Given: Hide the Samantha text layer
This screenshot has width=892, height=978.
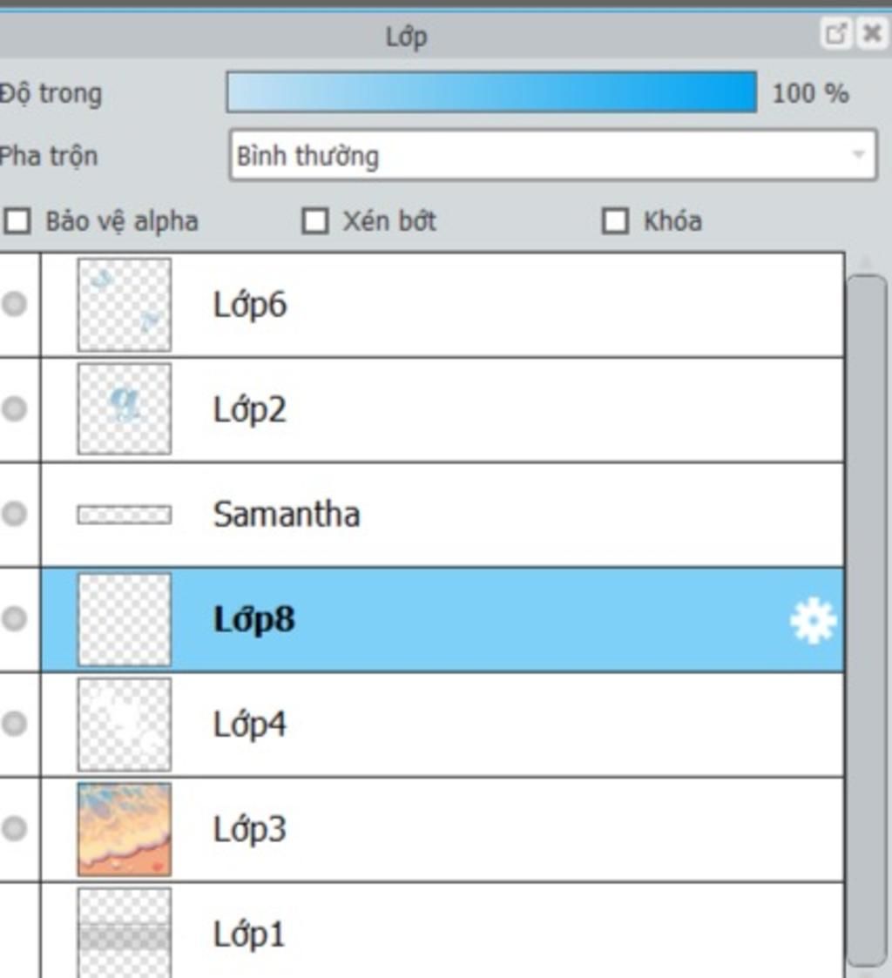Looking at the screenshot, I should 14,514.
